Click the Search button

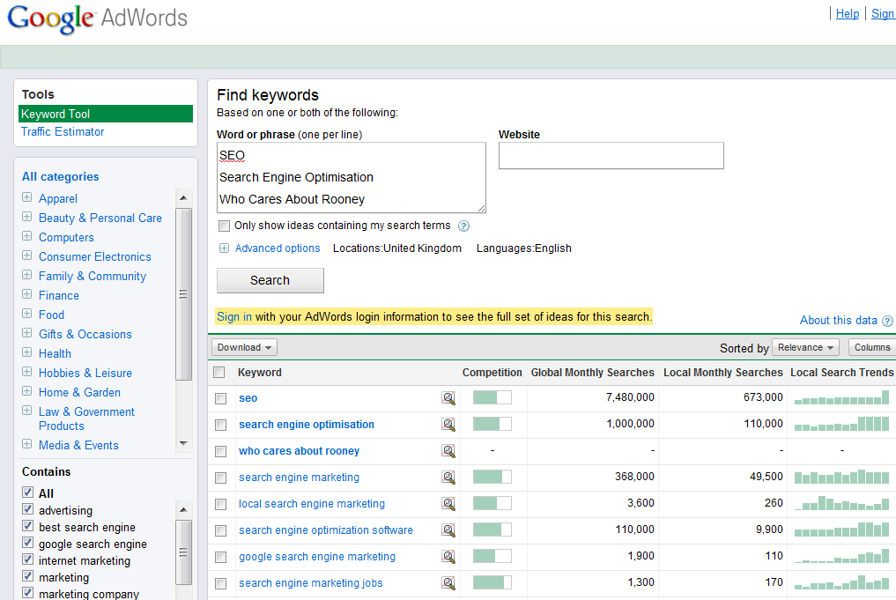point(270,280)
